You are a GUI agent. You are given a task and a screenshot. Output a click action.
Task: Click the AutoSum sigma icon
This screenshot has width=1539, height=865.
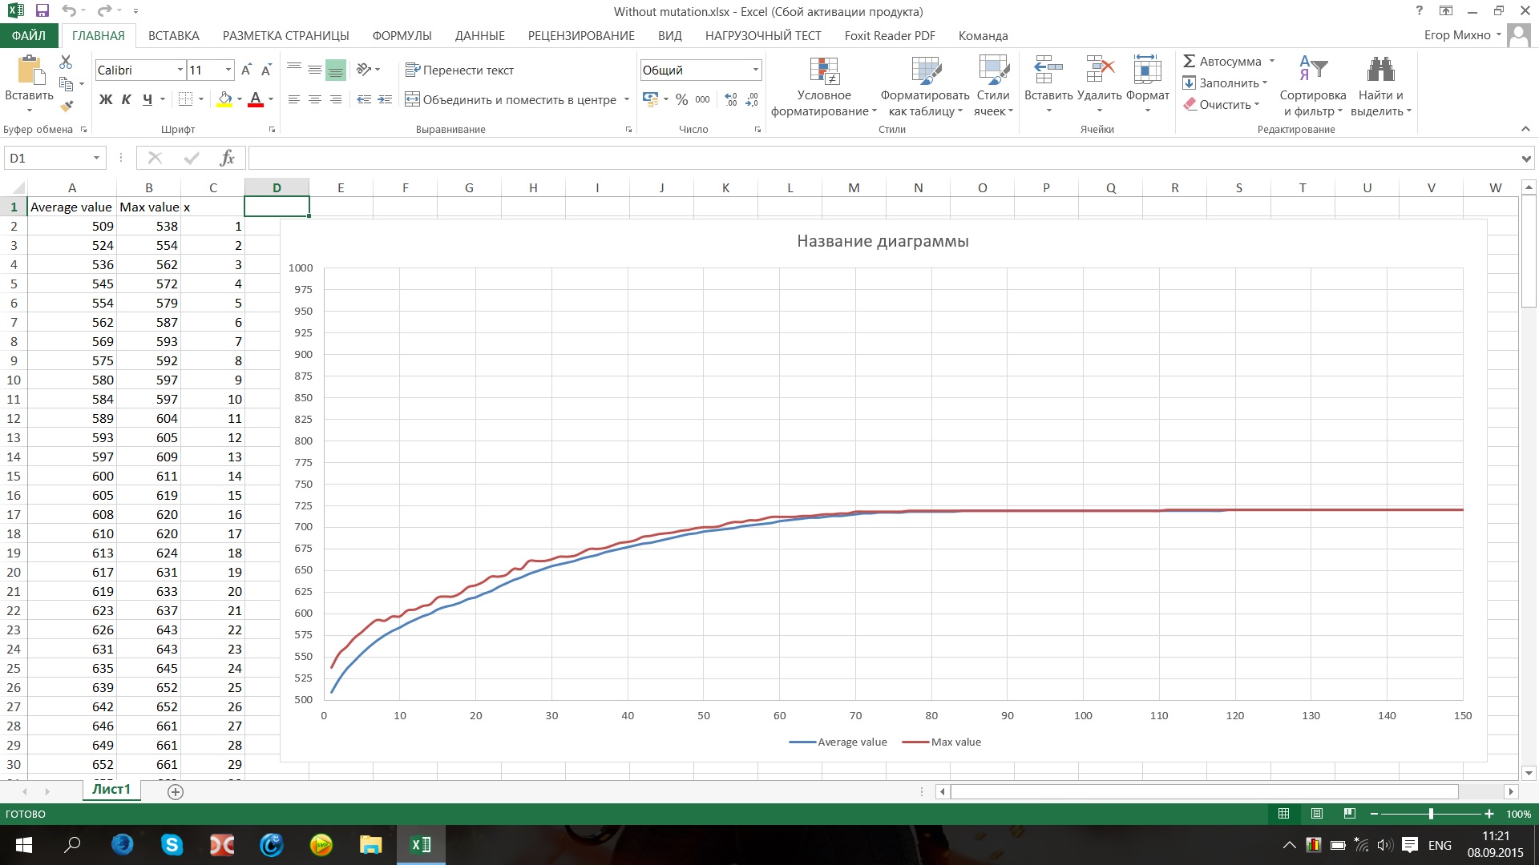(1190, 61)
